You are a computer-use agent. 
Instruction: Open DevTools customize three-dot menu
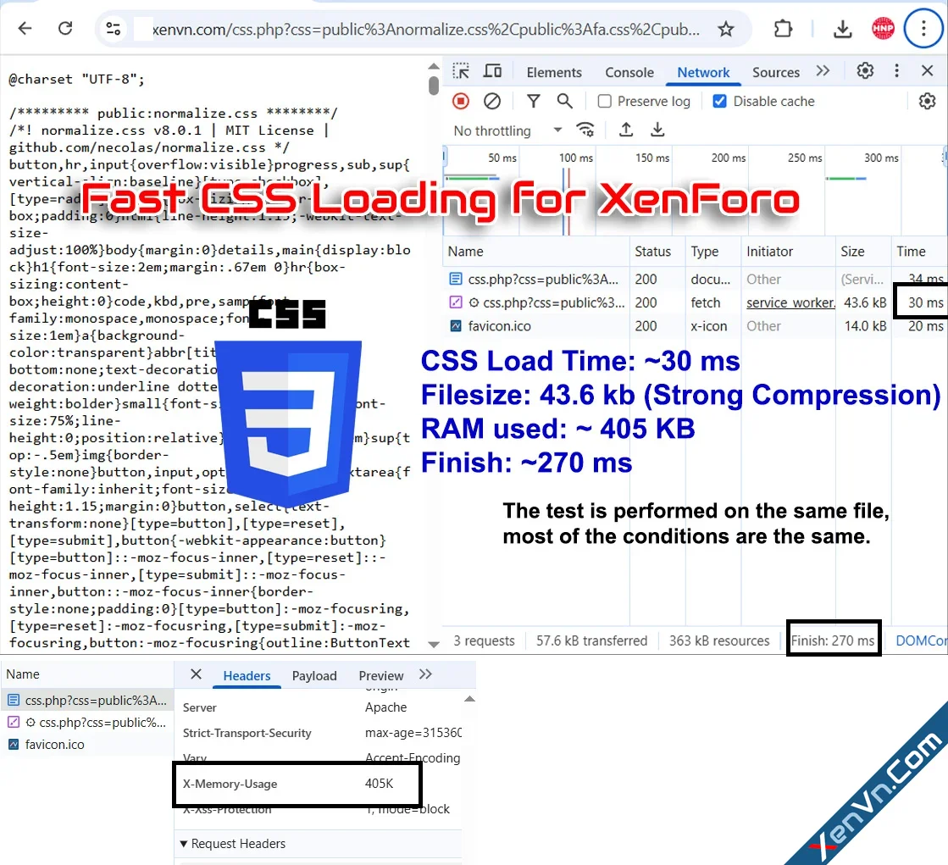896,70
